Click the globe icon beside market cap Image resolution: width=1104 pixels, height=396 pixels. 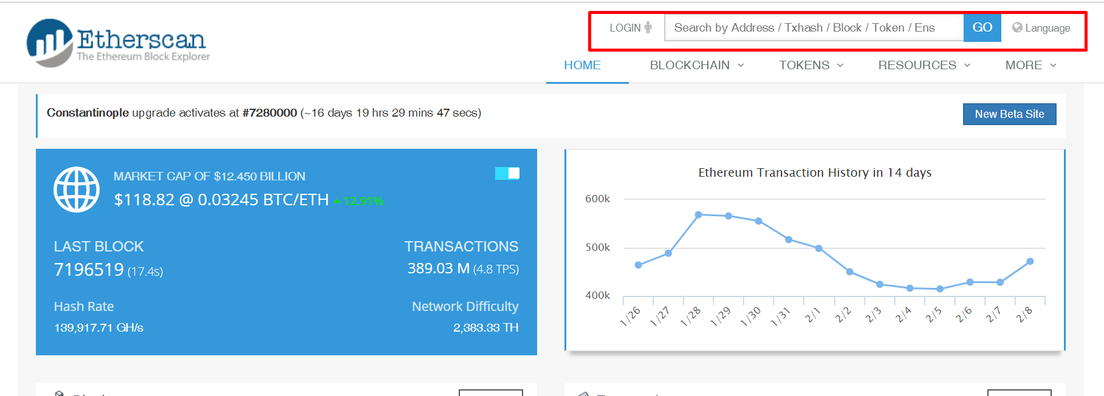(x=77, y=189)
